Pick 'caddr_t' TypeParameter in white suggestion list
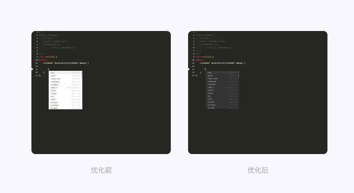354x193 pixels. click(65, 88)
